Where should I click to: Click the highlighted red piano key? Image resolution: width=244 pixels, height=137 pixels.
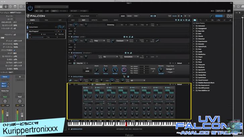tap(126, 124)
